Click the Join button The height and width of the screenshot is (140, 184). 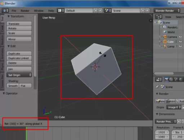[19, 69]
